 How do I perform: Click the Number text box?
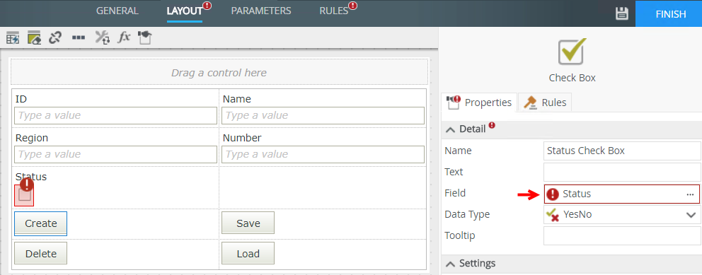pos(323,154)
